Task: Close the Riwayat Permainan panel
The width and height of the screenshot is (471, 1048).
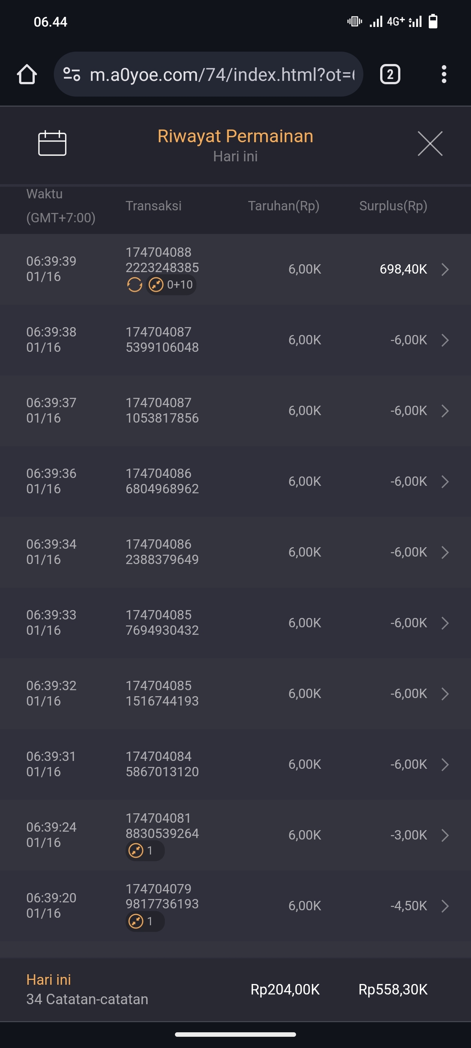Action: click(x=430, y=144)
